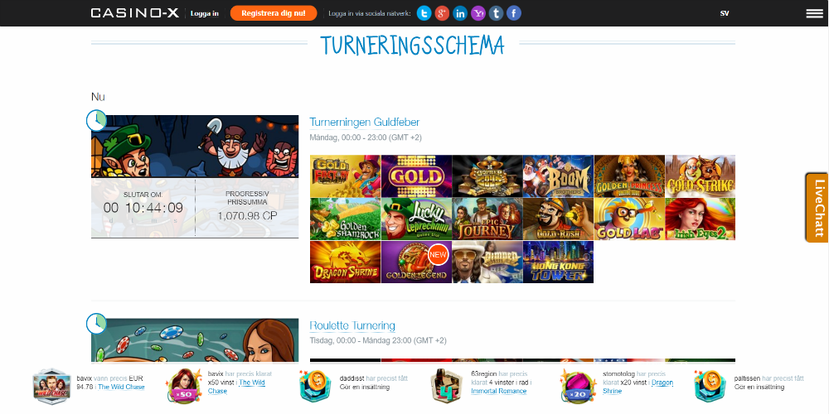Click the 00 10:44:09 countdown timer

143,208
